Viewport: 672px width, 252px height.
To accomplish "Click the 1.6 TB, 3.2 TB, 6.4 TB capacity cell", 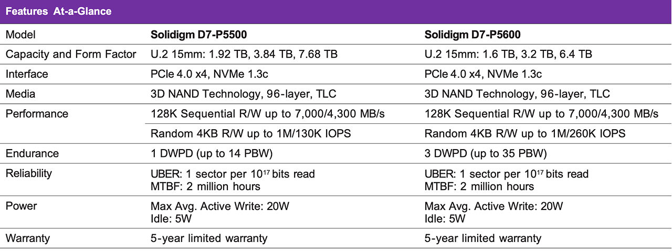I will point(509,55).
